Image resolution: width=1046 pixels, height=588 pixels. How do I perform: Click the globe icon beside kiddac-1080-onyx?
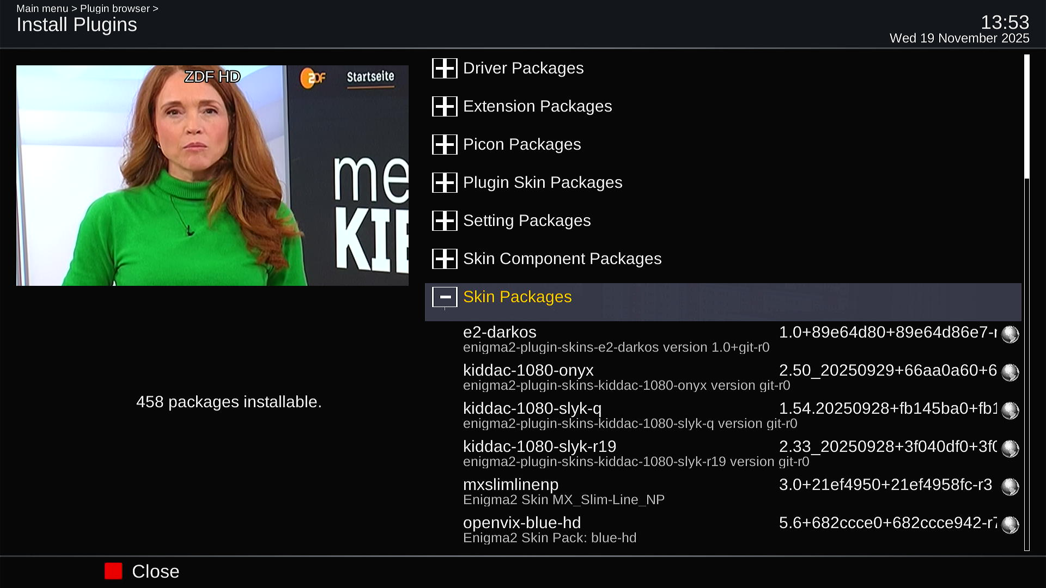tap(1010, 372)
